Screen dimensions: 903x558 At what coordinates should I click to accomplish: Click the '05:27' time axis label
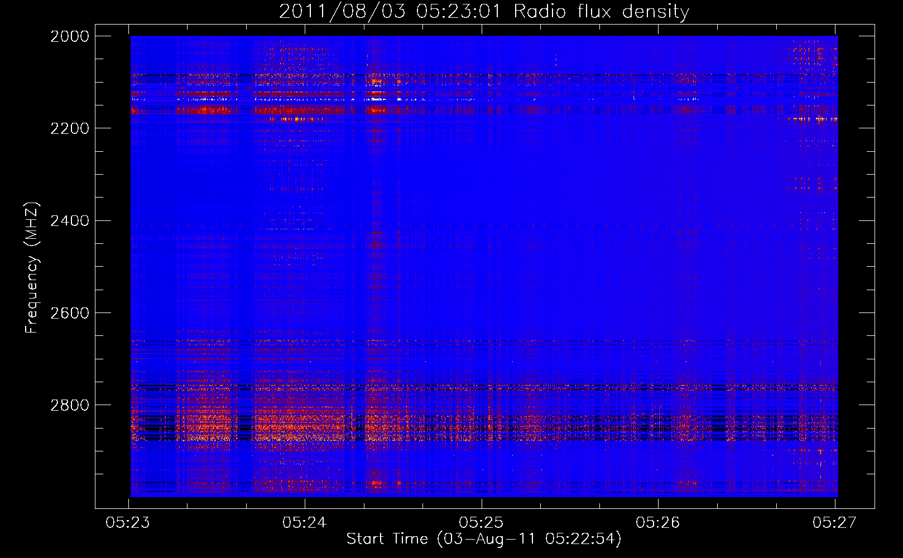pos(834,523)
